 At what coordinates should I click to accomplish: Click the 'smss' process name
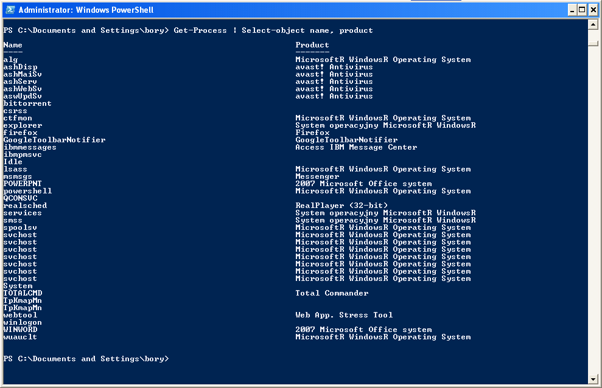click(13, 220)
